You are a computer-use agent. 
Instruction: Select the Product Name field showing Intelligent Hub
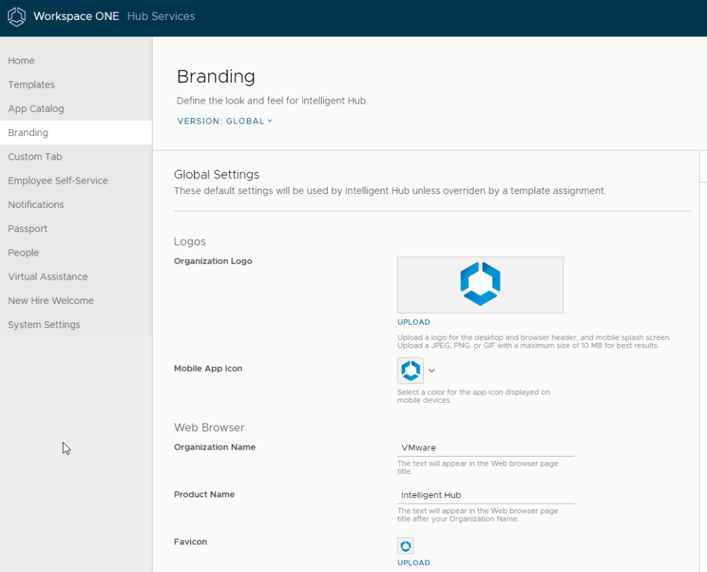(x=486, y=495)
